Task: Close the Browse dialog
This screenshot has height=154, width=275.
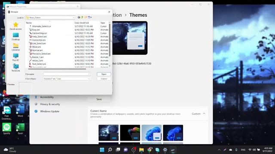Action: point(109,12)
